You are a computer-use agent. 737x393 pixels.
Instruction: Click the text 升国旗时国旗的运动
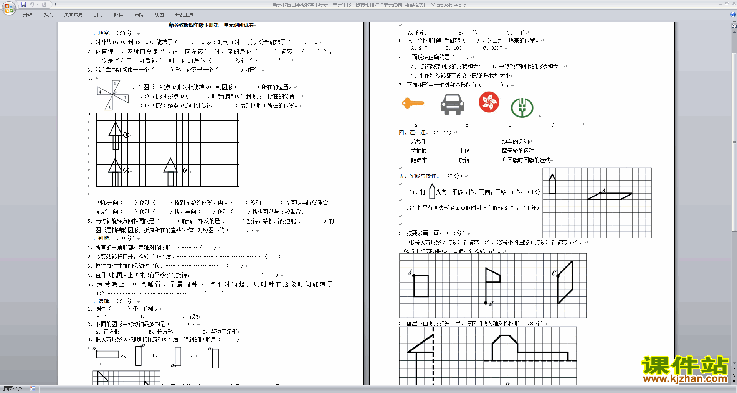[x=526, y=160]
